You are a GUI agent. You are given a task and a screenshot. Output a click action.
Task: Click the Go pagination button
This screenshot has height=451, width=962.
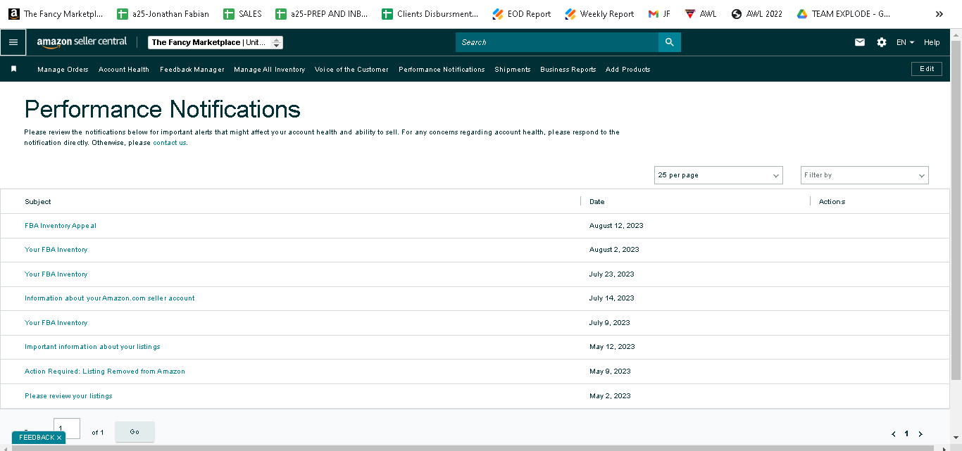(x=135, y=432)
